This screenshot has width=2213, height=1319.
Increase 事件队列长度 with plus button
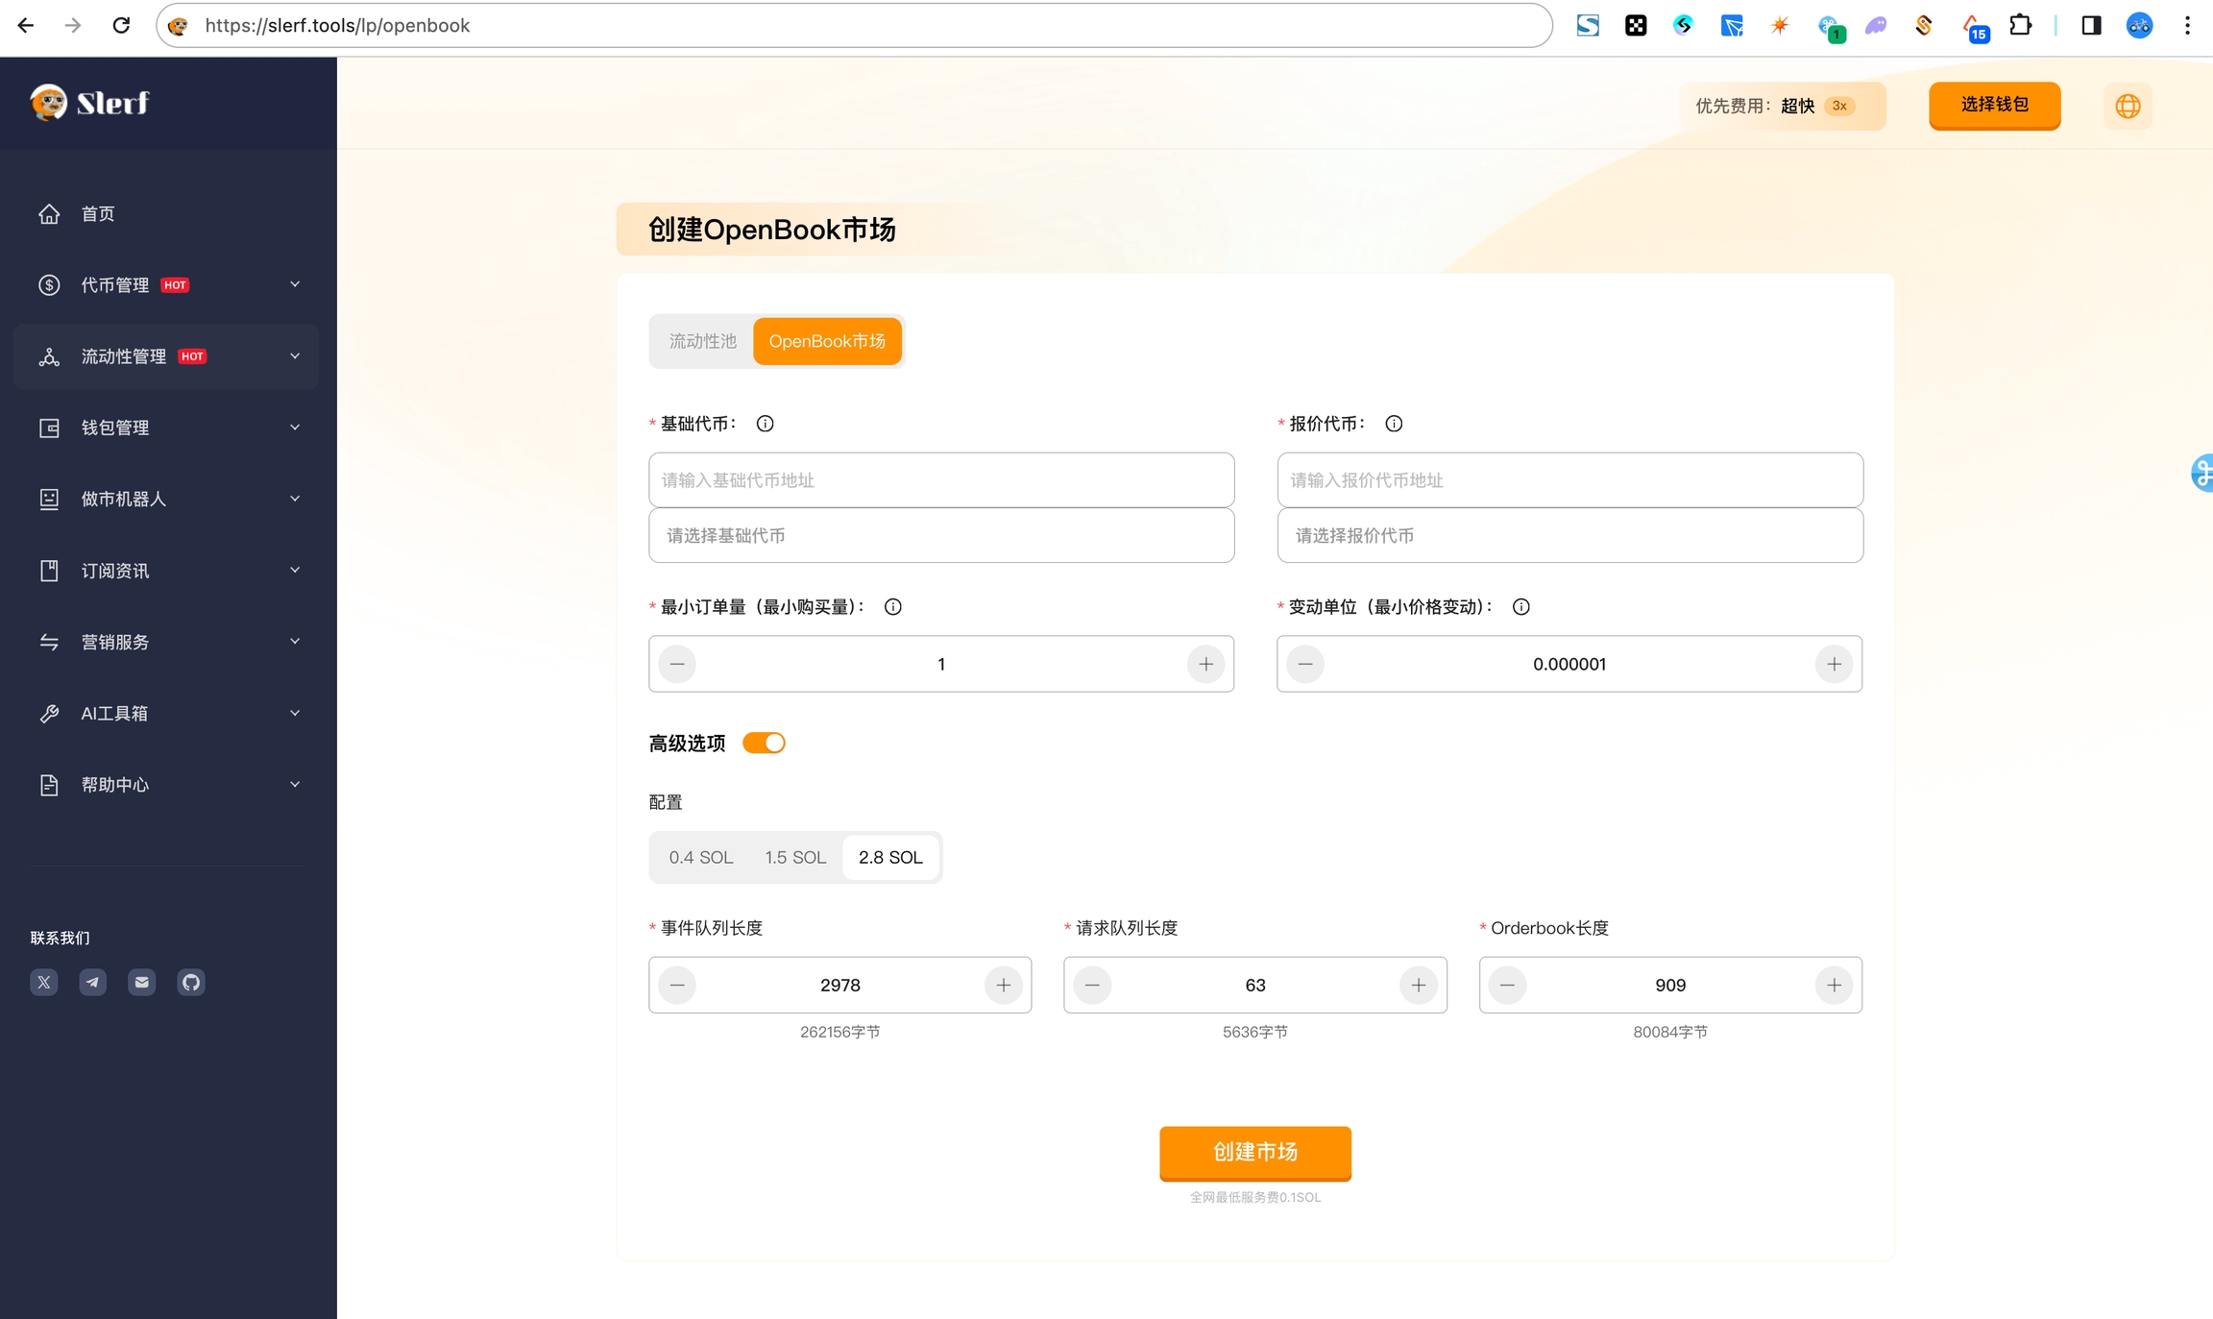click(1003, 985)
